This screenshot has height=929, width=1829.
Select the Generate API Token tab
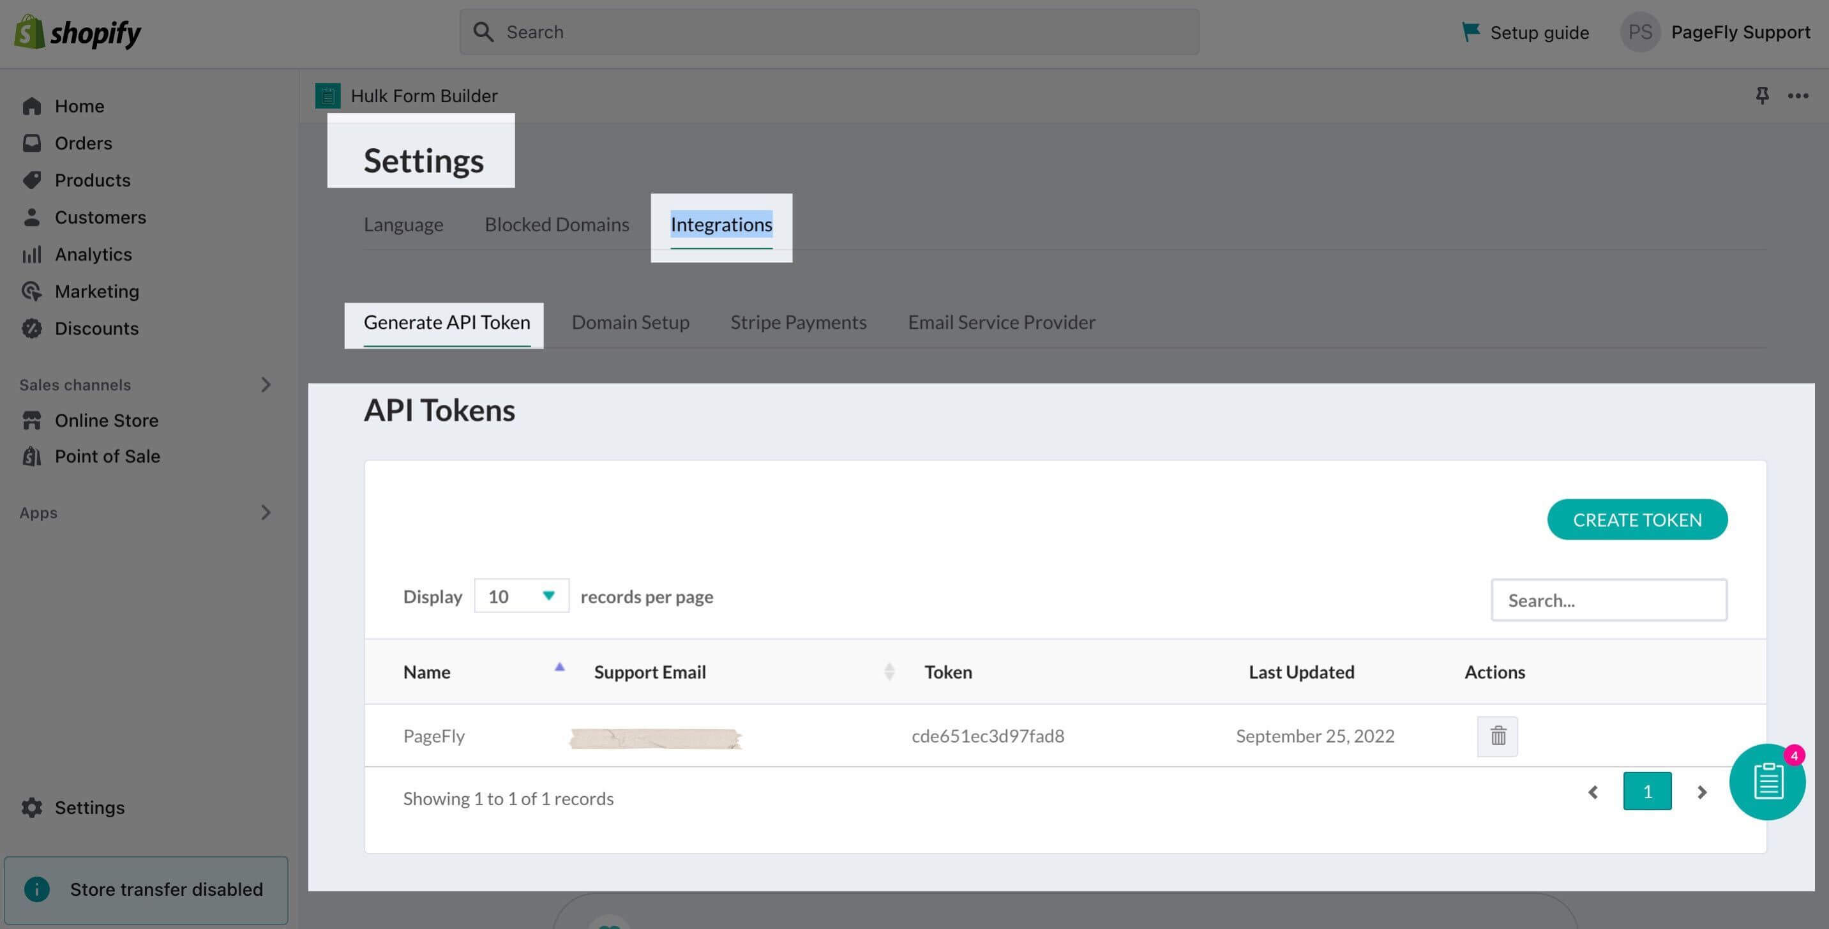coord(447,322)
